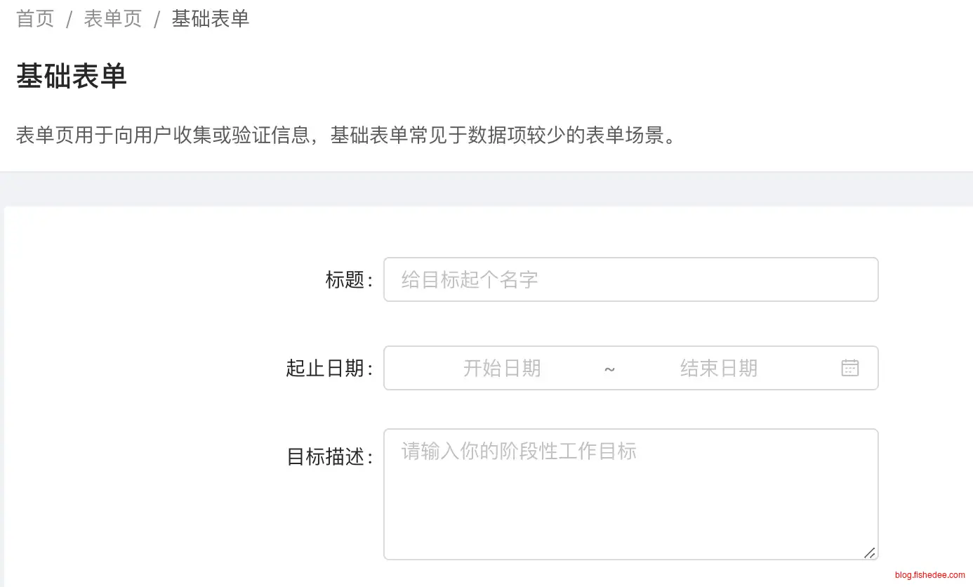Select the 开始日期 start date field

point(501,368)
